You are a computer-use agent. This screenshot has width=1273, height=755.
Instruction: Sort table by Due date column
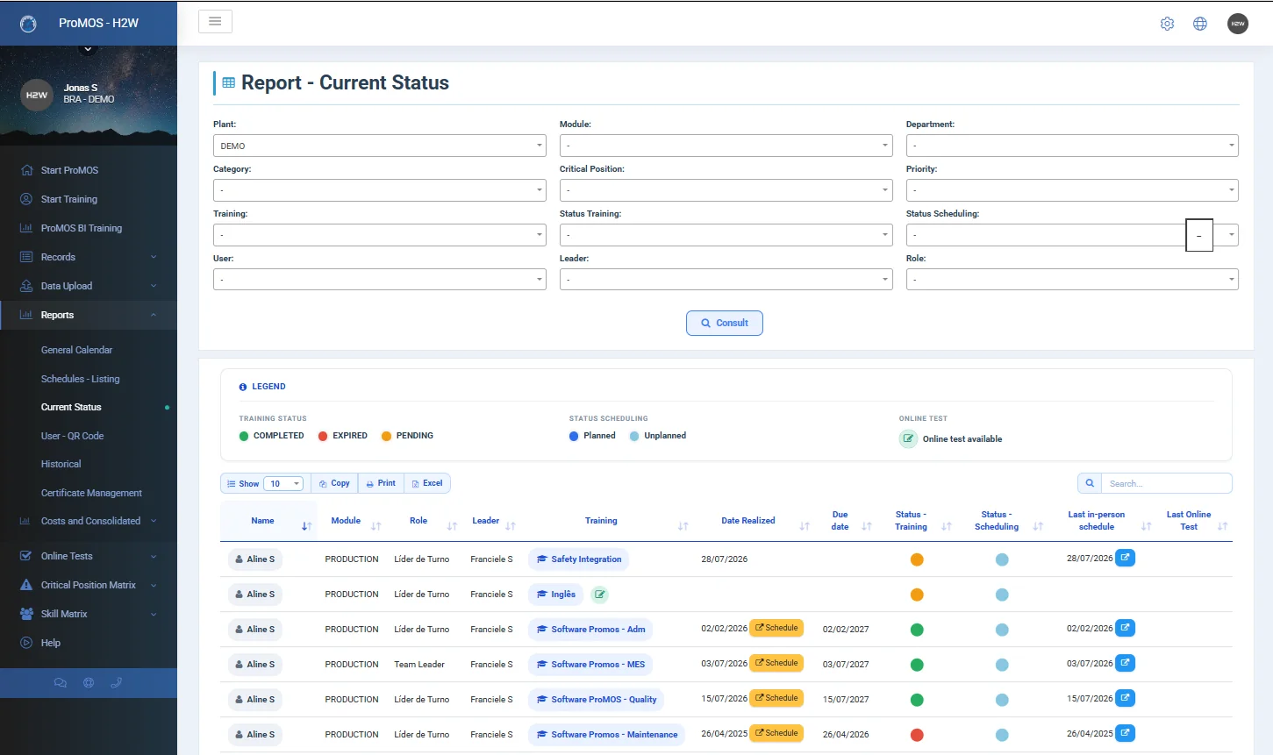click(850, 521)
